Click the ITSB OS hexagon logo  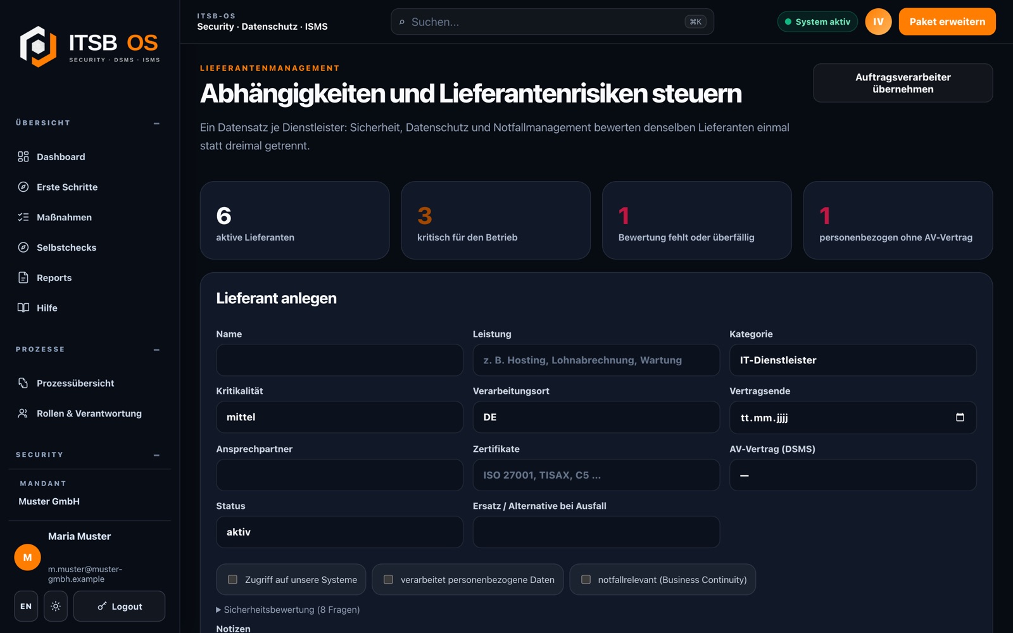[x=38, y=46]
